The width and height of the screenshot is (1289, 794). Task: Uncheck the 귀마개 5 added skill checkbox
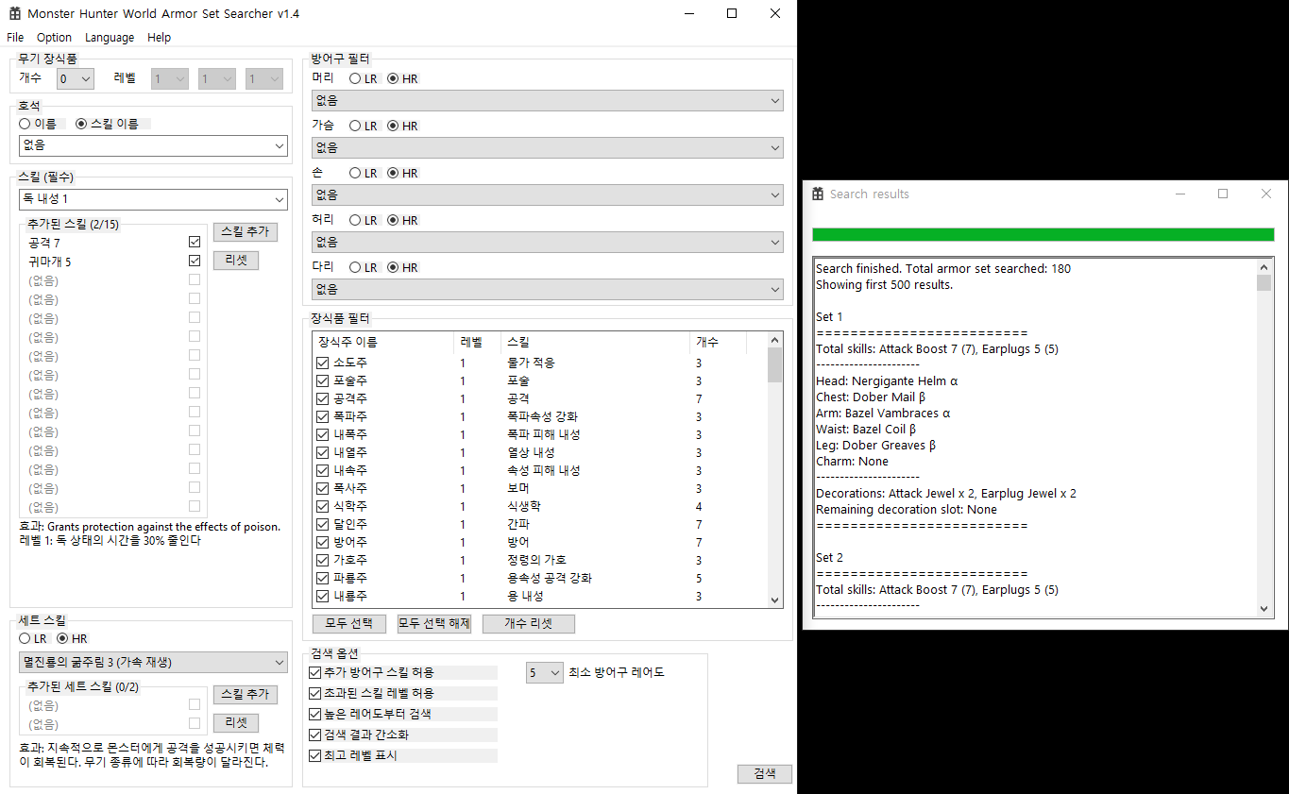coord(195,261)
